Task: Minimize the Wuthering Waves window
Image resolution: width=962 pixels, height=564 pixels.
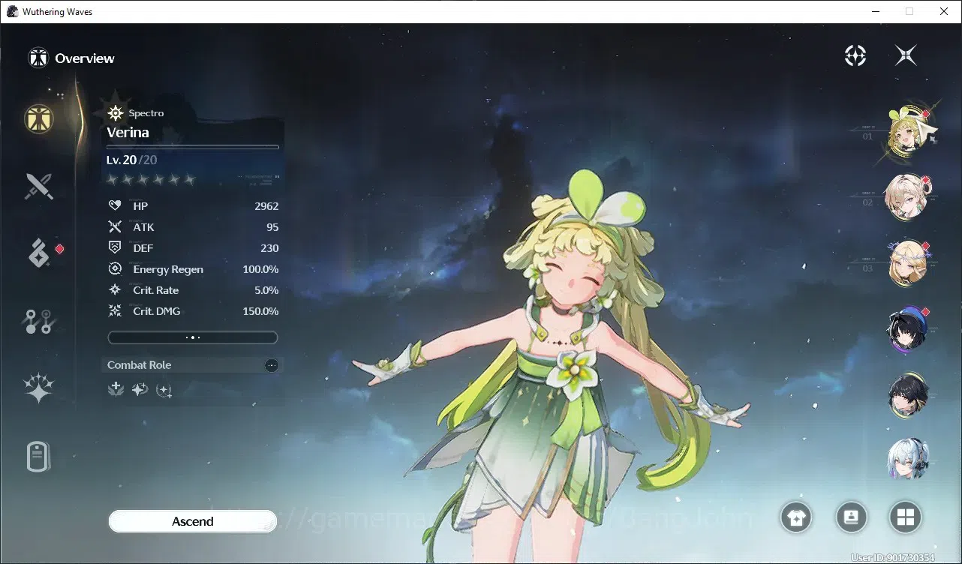Action: pyautogui.click(x=875, y=11)
